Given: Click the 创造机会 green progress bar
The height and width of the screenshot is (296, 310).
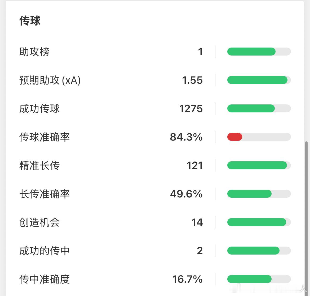Looking at the screenshot, I should [x=259, y=222].
